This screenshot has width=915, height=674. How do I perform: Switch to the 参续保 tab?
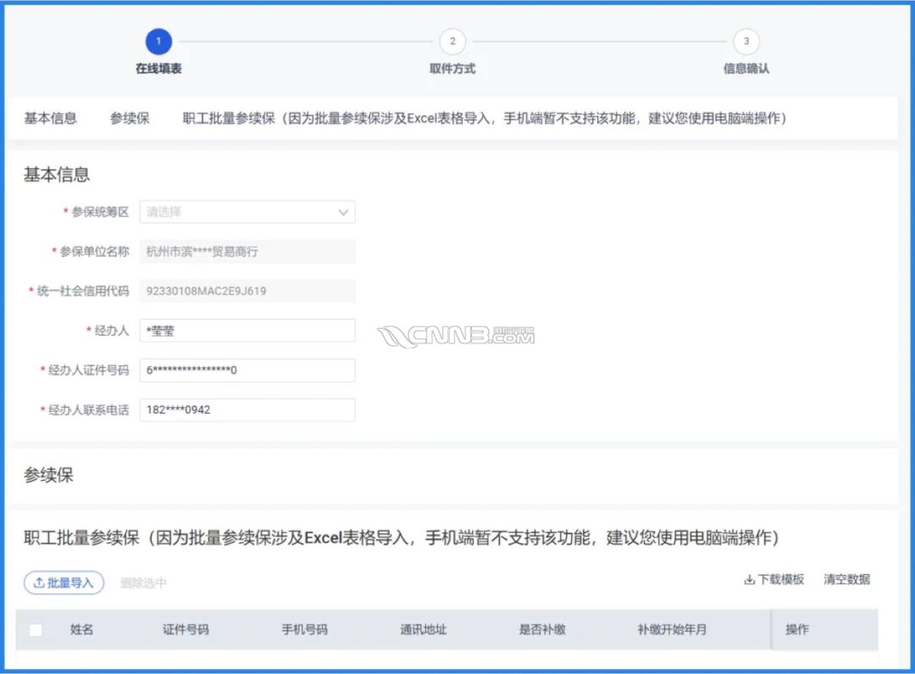pyautogui.click(x=130, y=119)
